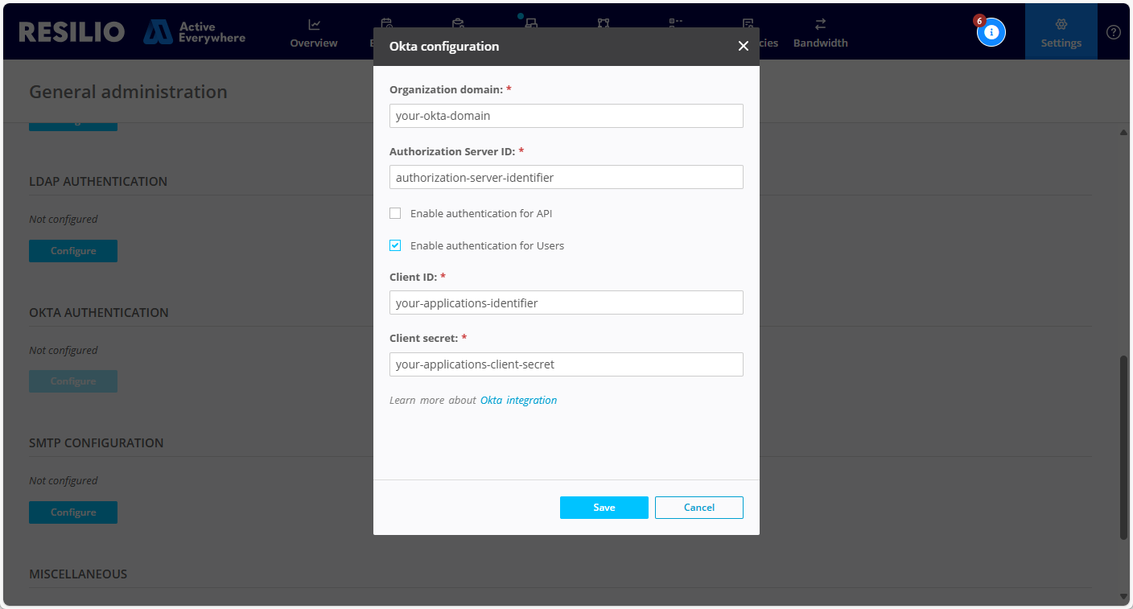Save the Okta configuration
The image size is (1133, 609).
click(x=604, y=508)
